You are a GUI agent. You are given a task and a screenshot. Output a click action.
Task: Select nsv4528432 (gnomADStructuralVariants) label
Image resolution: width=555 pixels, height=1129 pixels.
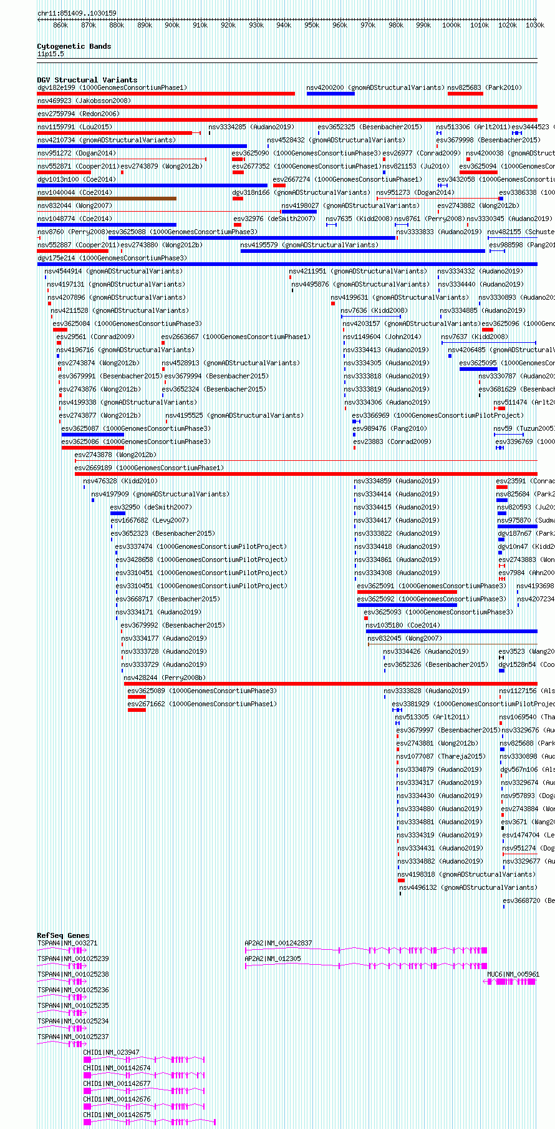click(336, 140)
